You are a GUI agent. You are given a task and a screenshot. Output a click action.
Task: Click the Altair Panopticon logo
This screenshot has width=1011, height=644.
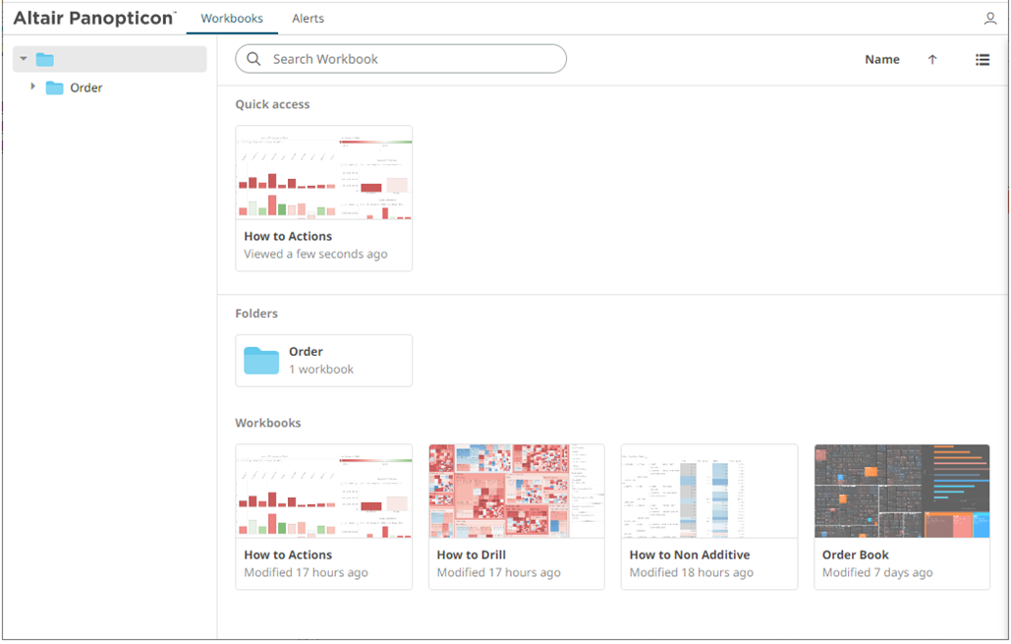94,19
